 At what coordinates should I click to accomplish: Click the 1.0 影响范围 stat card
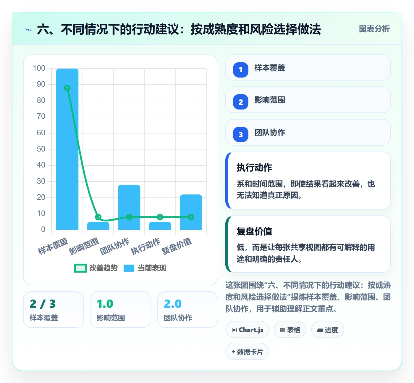pos(121,310)
